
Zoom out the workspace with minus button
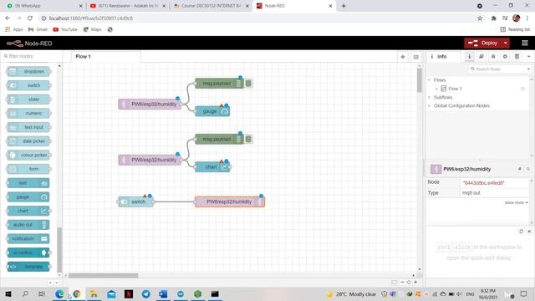403,283
